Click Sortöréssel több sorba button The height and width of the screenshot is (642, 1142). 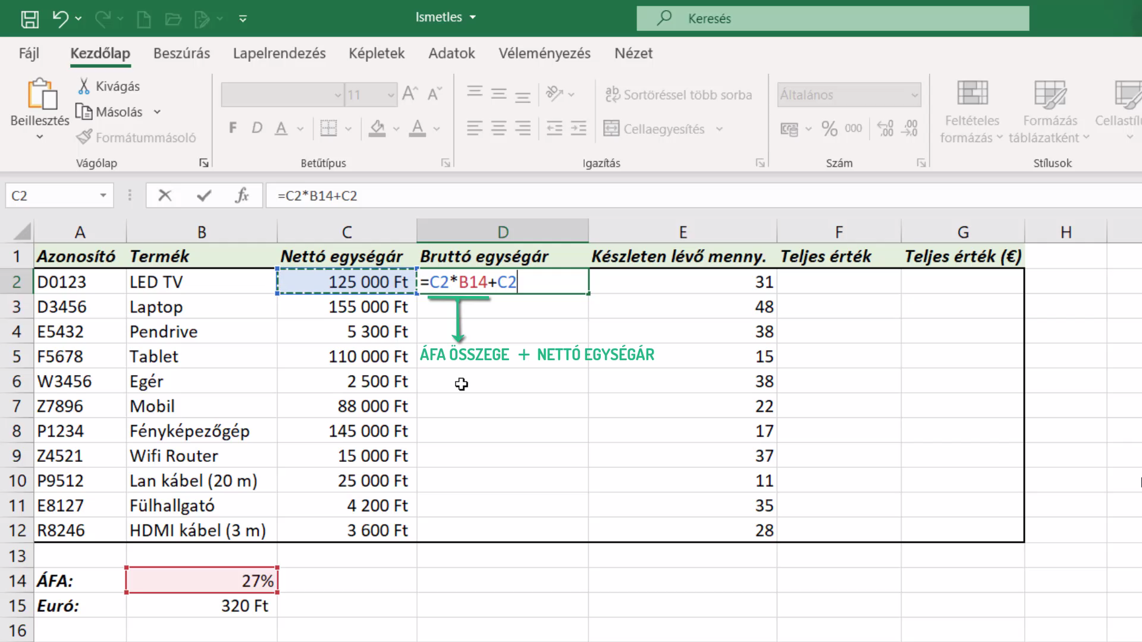pyautogui.click(x=678, y=95)
